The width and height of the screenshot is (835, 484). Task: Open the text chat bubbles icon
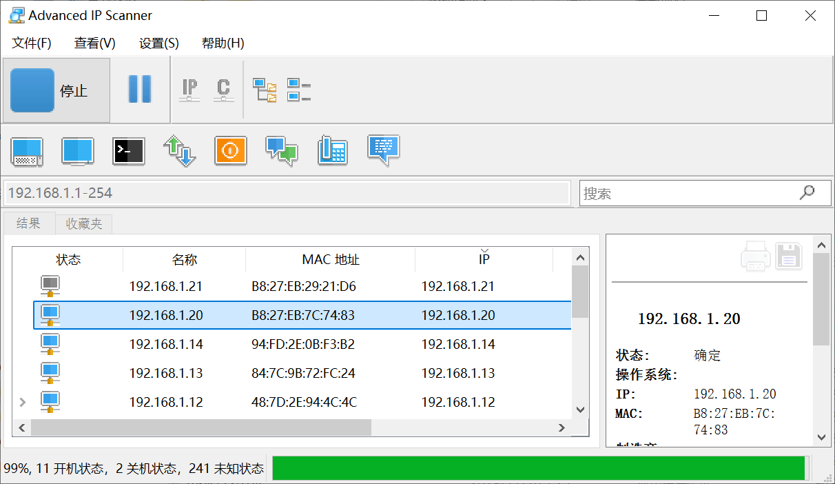pyautogui.click(x=282, y=151)
